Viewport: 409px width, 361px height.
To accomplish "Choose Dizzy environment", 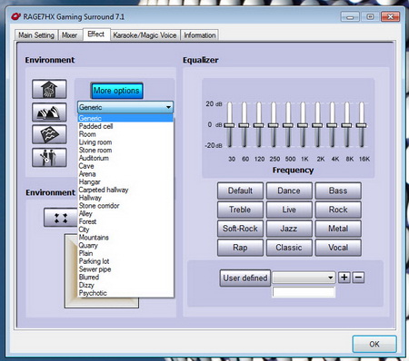I will pyautogui.click(x=125, y=285).
